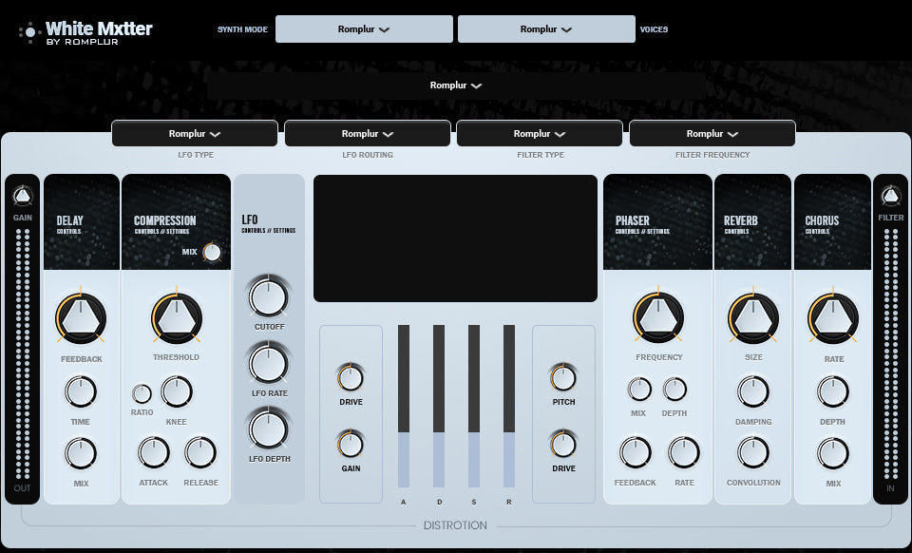Image resolution: width=912 pixels, height=553 pixels.
Task: Click the Drive knob below Pitch
Action: pyautogui.click(x=563, y=445)
